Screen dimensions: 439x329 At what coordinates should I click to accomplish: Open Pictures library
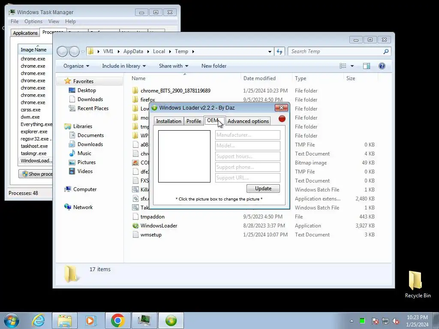(87, 162)
